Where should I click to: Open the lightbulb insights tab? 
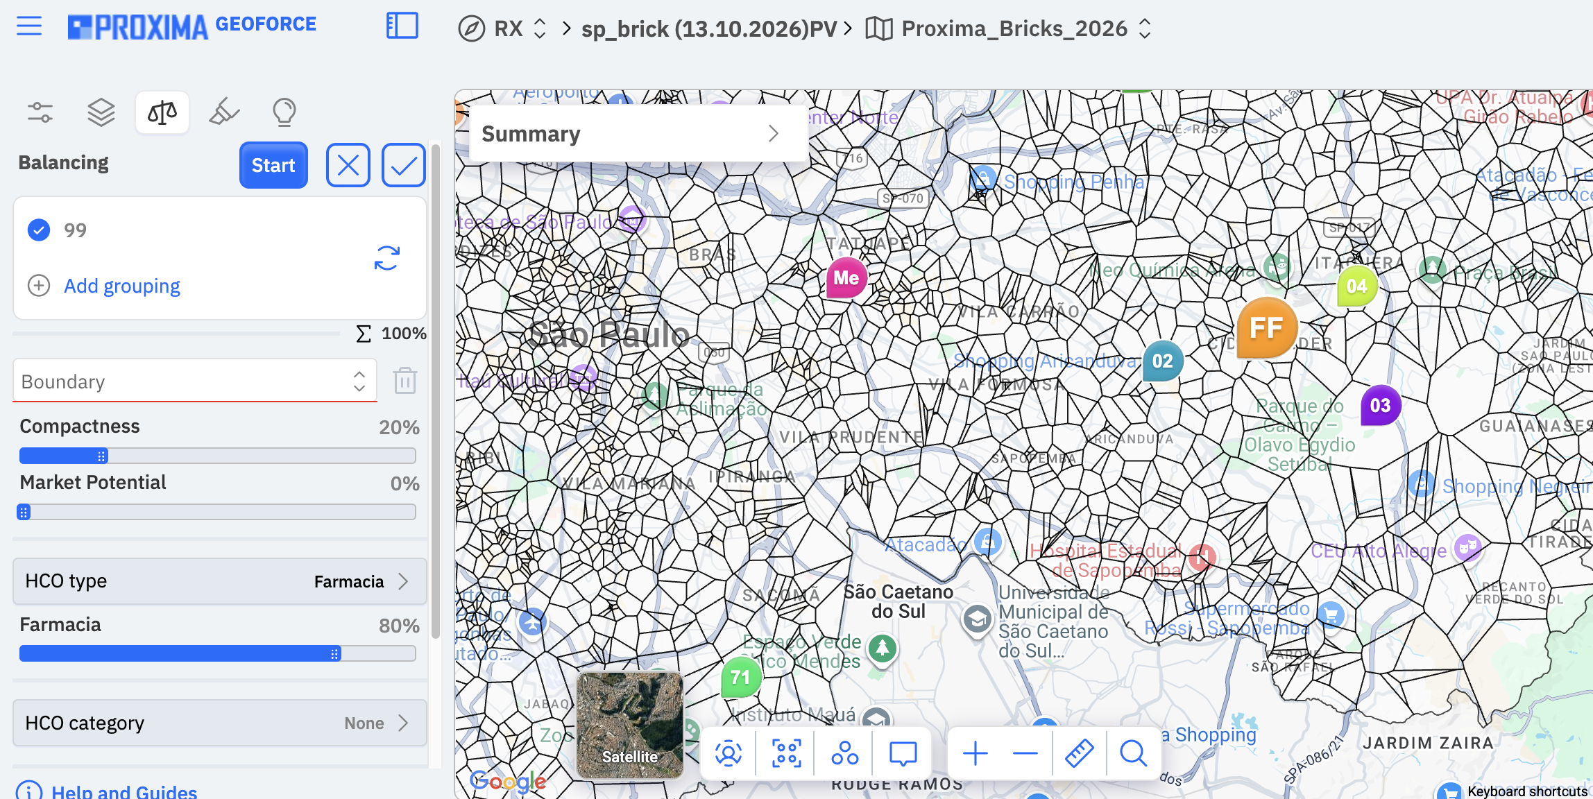(x=284, y=112)
